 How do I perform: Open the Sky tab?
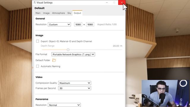tap(69, 13)
